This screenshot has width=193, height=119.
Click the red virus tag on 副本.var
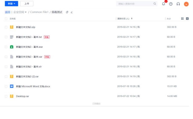click(x=47, y=57)
